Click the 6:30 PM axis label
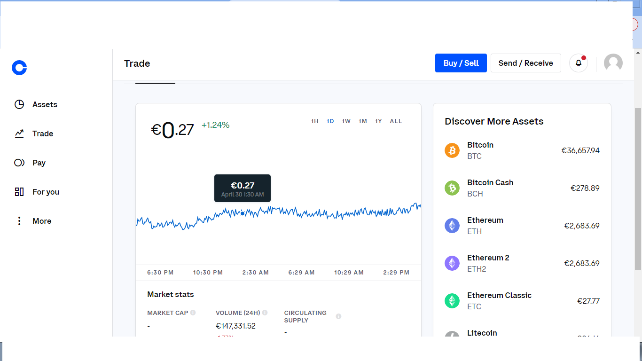The height and width of the screenshot is (361, 642). 160,273
